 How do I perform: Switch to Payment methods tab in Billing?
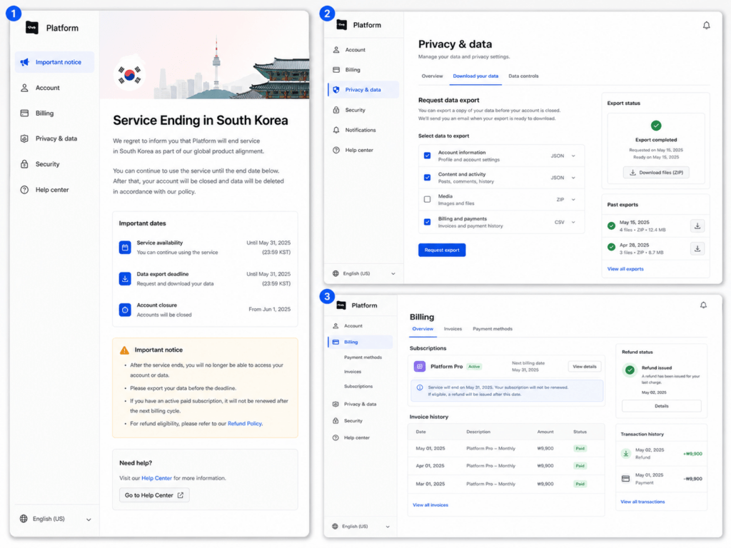pyautogui.click(x=493, y=329)
